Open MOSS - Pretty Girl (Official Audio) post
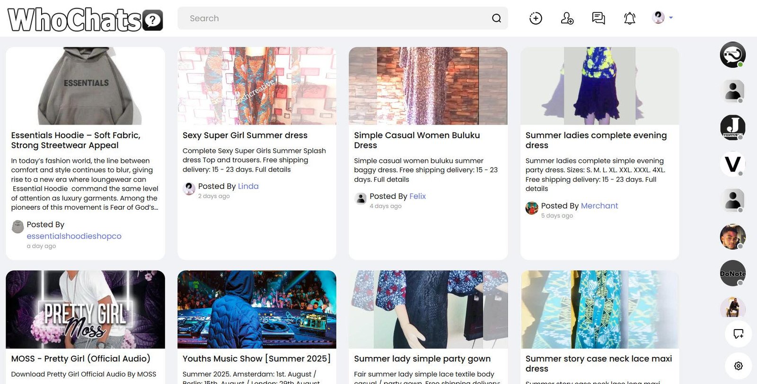This screenshot has height=384, width=757. (81, 359)
